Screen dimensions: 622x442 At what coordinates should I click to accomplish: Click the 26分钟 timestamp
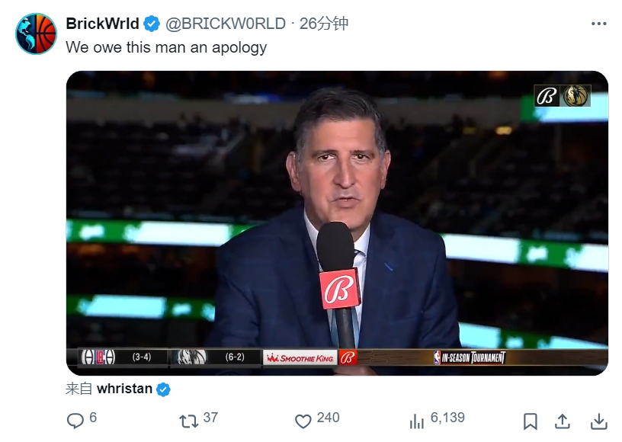pos(324,24)
